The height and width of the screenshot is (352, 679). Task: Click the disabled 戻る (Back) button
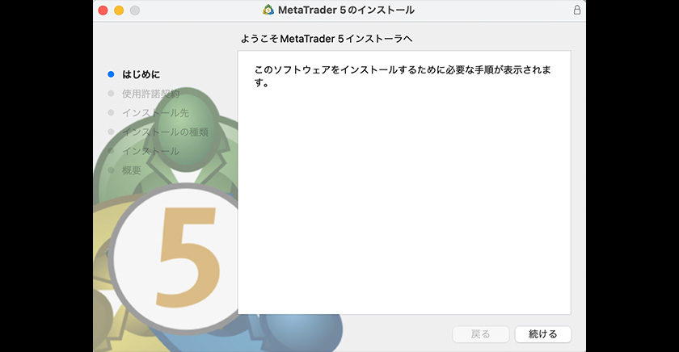point(481,334)
